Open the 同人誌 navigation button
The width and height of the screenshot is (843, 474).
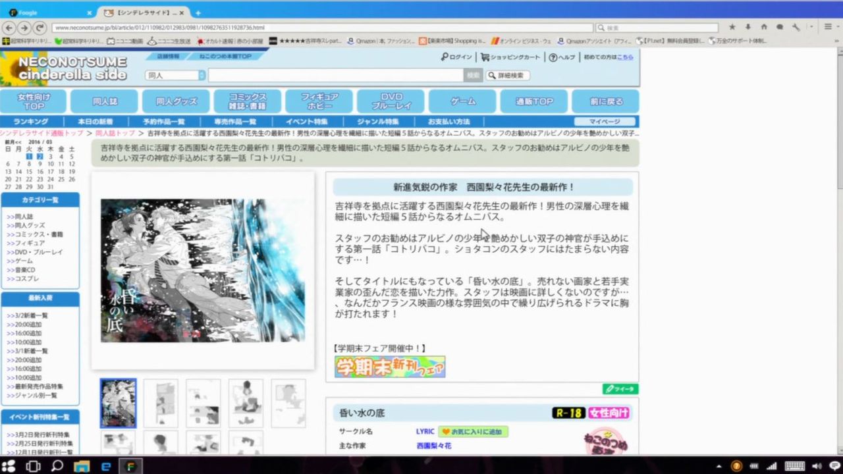point(104,101)
